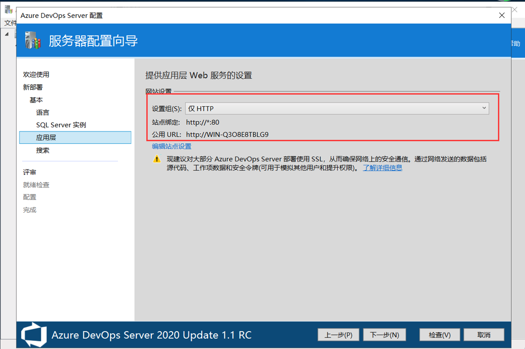Go back with the 上一步(P) button
The image size is (525, 349).
tap(338, 335)
